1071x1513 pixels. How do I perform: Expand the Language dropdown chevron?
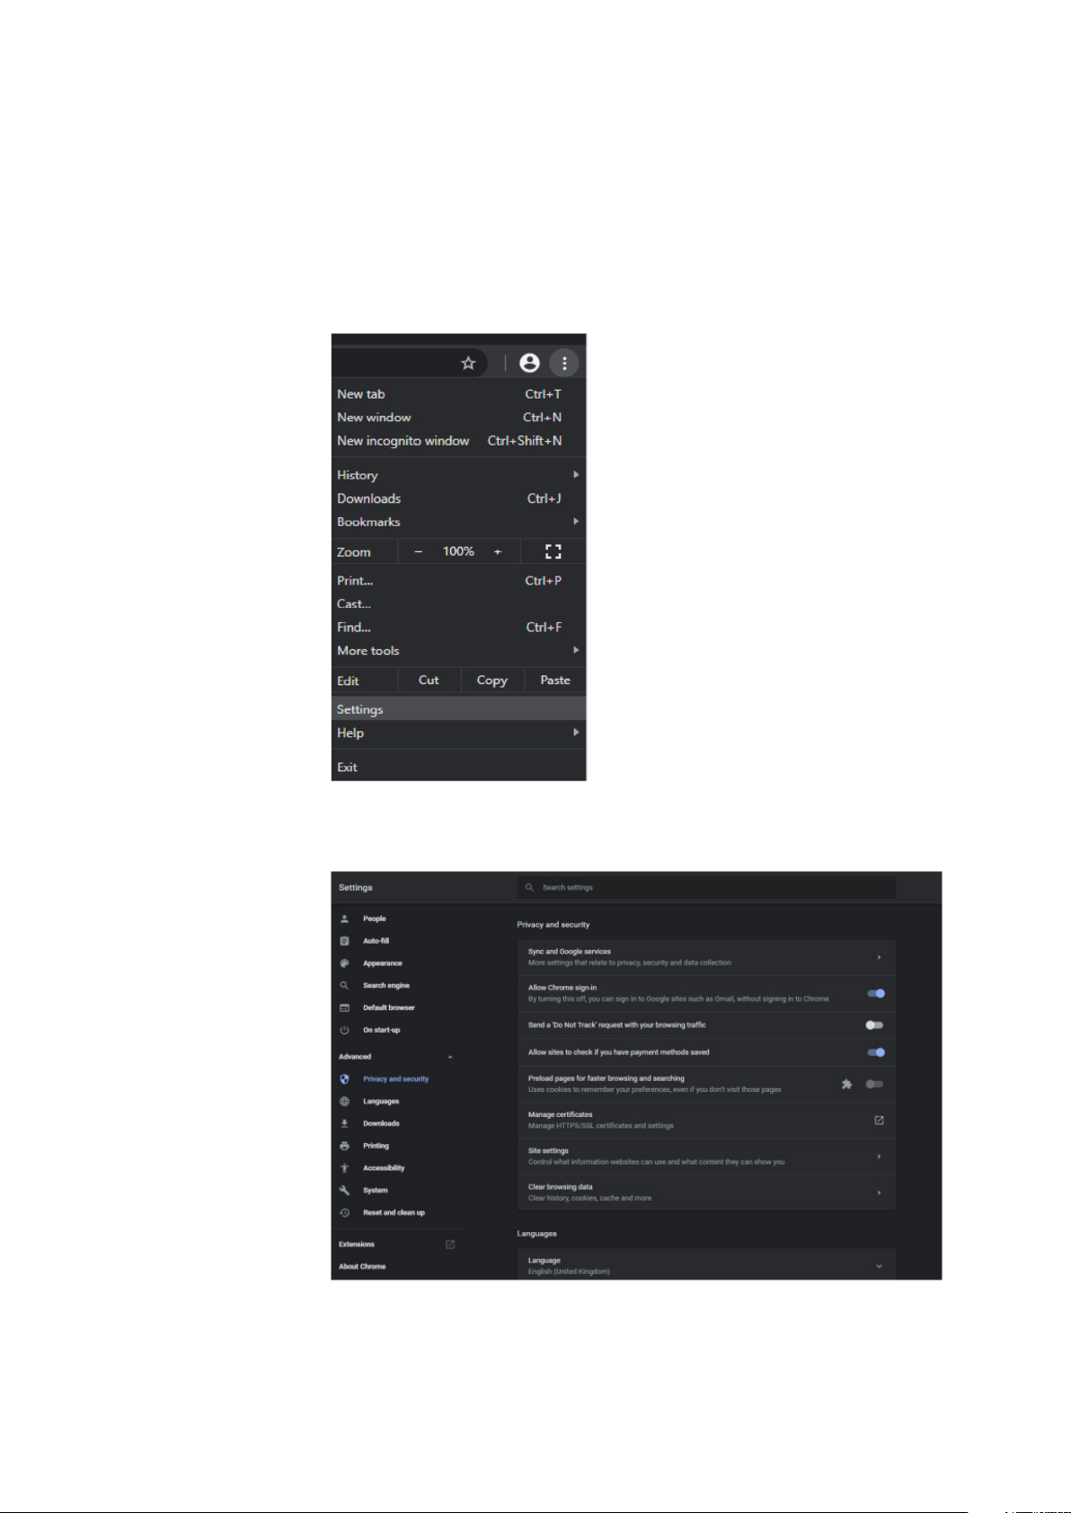coord(879,1266)
